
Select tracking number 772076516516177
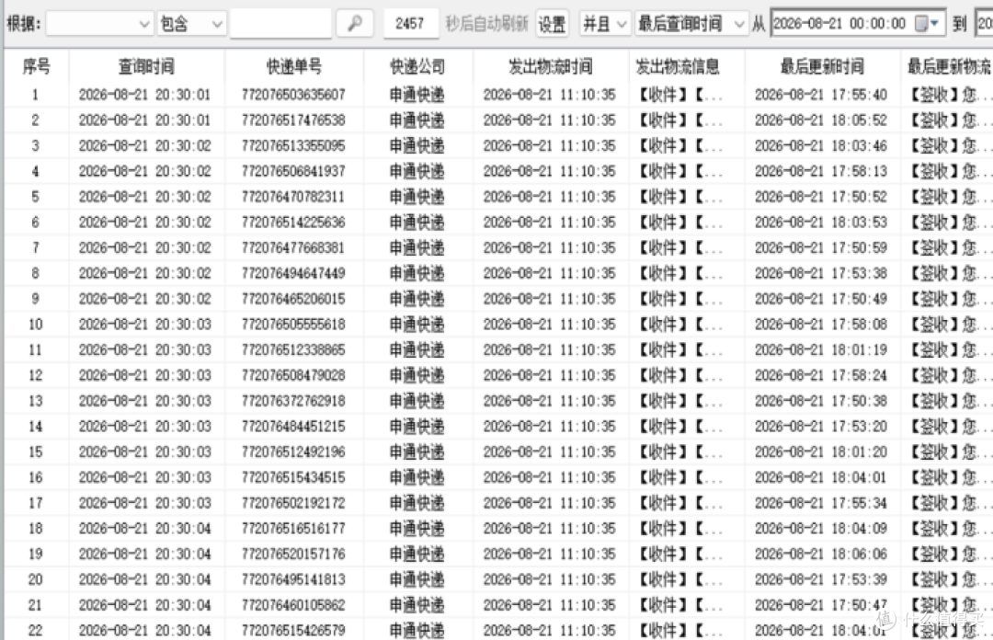tap(293, 529)
